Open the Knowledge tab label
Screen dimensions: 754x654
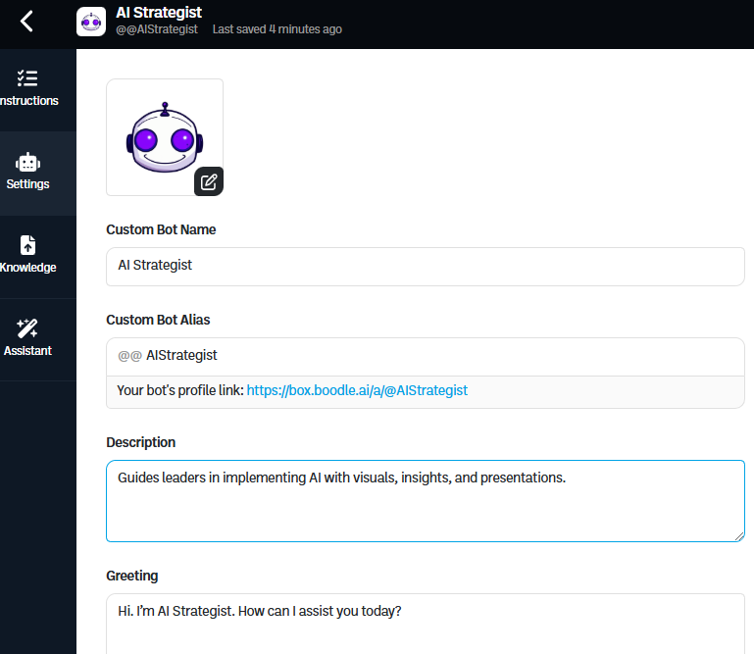click(28, 268)
